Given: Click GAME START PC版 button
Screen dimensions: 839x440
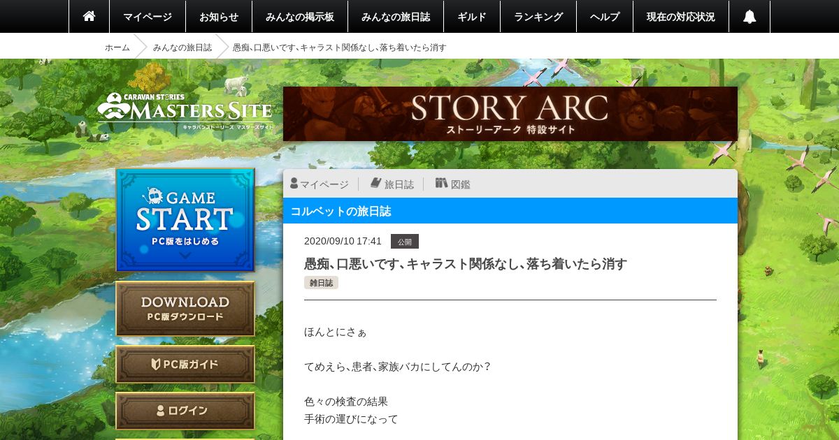Looking at the screenshot, I should point(185,220).
